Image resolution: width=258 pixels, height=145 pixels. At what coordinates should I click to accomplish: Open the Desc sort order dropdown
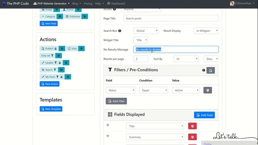point(211,59)
